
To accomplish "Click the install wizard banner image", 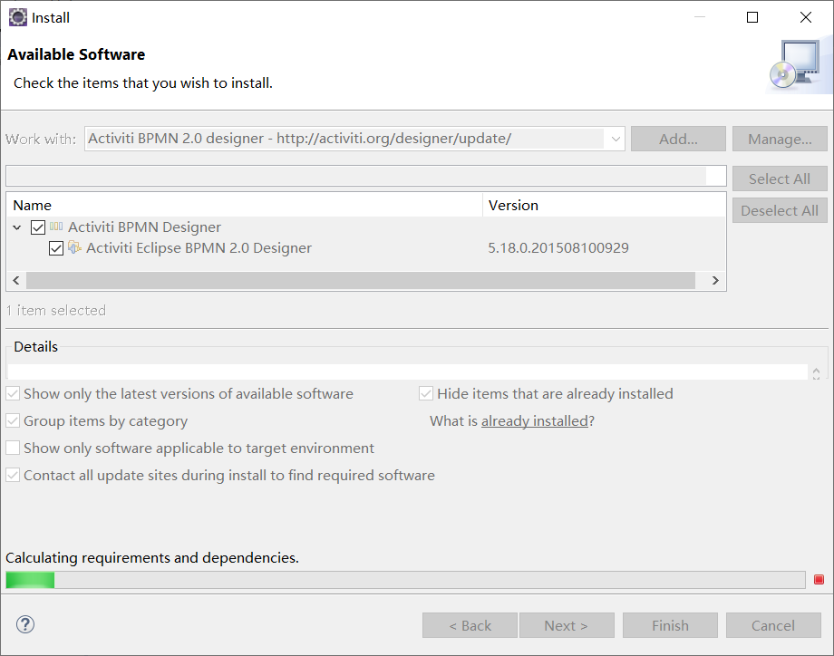I will [x=800, y=67].
